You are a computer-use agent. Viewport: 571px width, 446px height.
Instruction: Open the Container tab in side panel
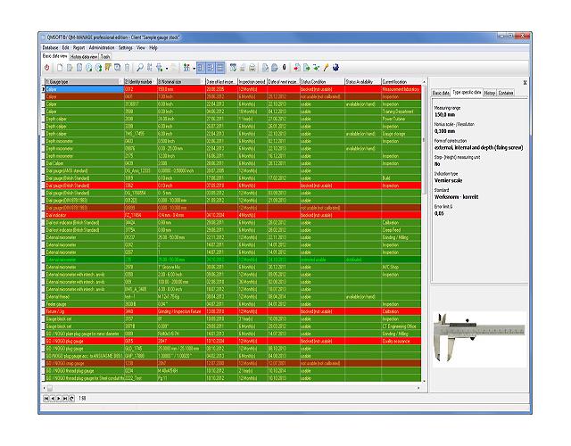[506, 93]
